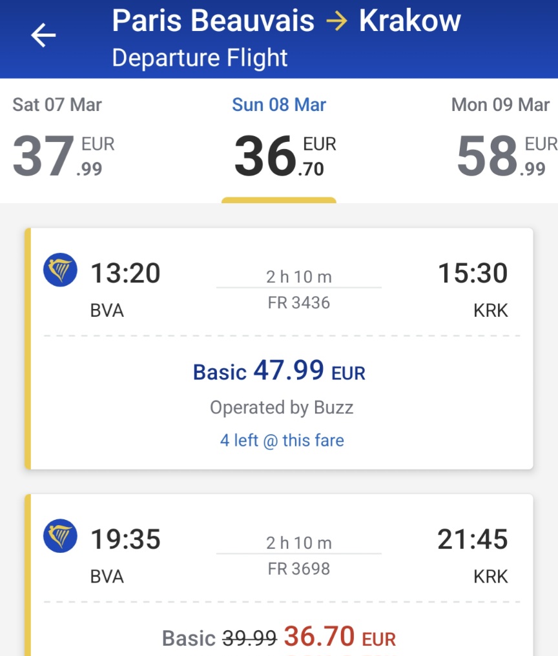Viewport: 558px width, 656px height.
Task: Click Ryanair logo on 13:20 flight
Action: [x=60, y=270]
